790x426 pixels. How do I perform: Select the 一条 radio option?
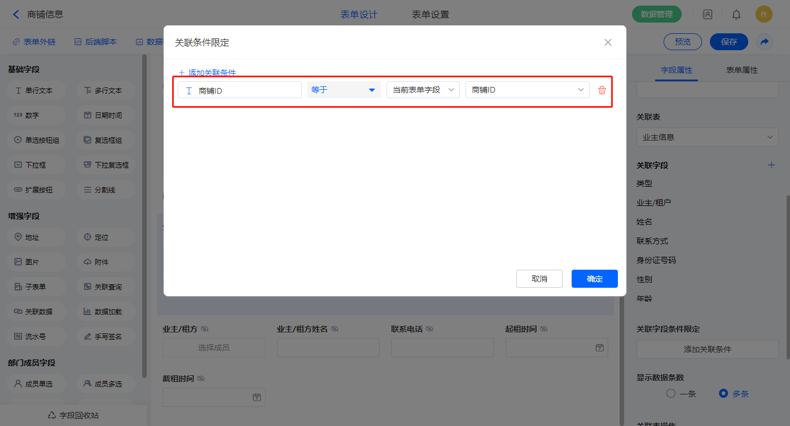671,394
